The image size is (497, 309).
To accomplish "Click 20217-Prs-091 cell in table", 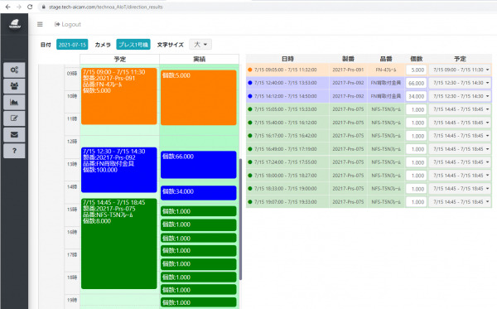I will [348, 70].
